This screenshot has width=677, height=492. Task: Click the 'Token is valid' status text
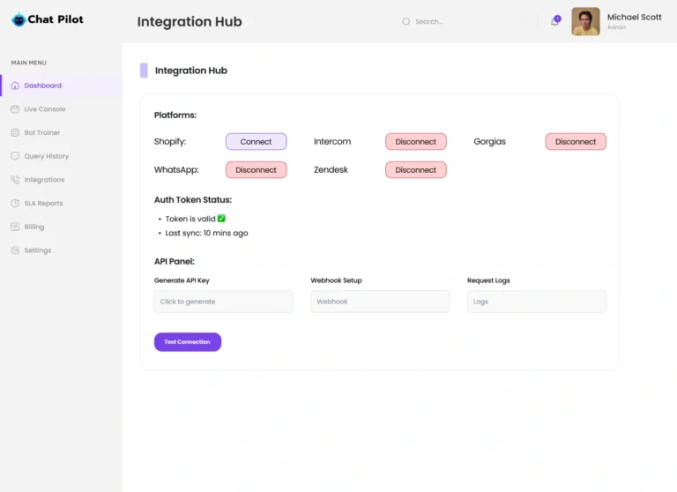[x=190, y=219]
